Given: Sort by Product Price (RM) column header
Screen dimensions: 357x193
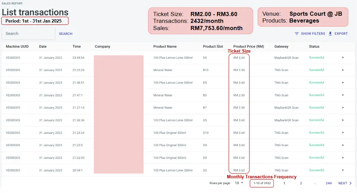Looking at the screenshot, I should point(248,46).
